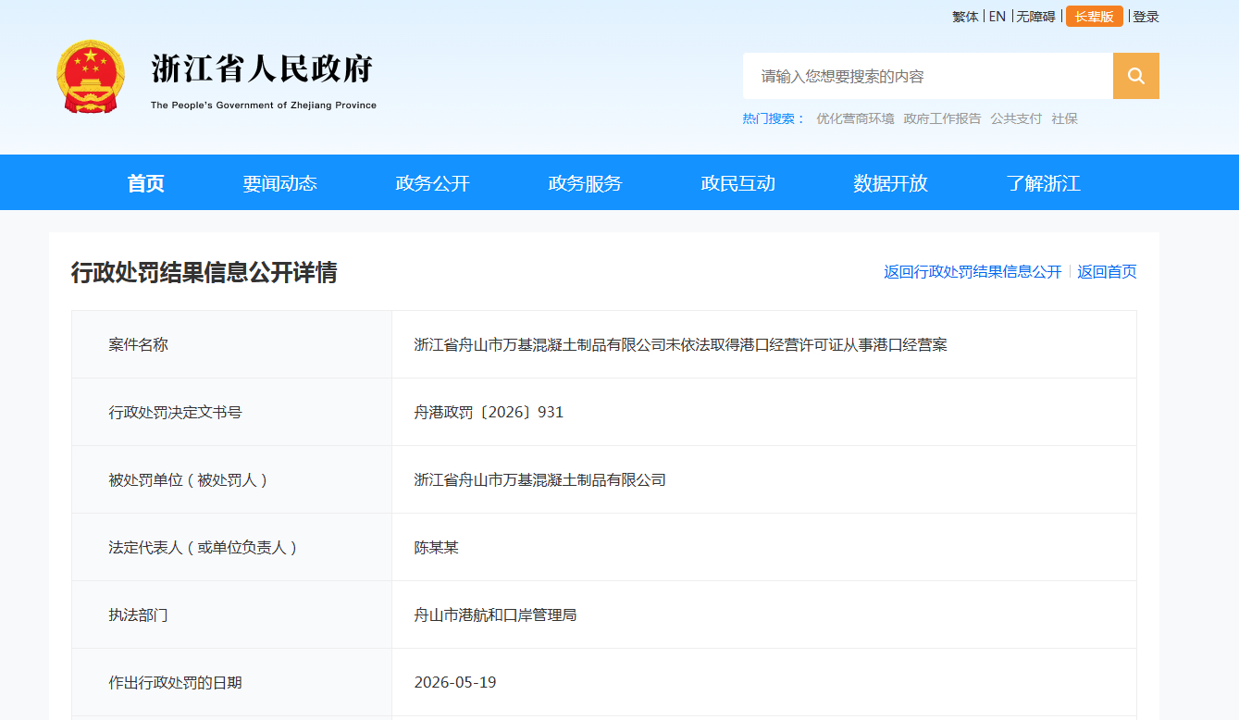Open 无障碍 accessibility mode
The image size is (1239, 720).
click(1035, 17)
